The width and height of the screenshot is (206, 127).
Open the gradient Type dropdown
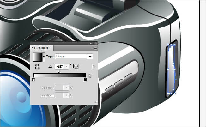pos(90,57)
